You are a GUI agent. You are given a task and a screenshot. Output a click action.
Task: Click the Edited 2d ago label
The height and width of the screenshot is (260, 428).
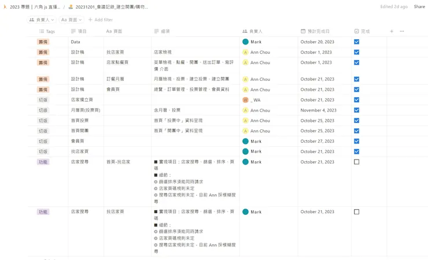tap(394, 7)
